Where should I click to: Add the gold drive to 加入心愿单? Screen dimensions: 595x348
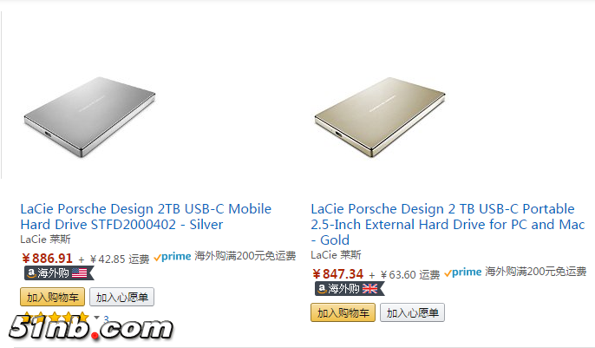coord(413,312)
